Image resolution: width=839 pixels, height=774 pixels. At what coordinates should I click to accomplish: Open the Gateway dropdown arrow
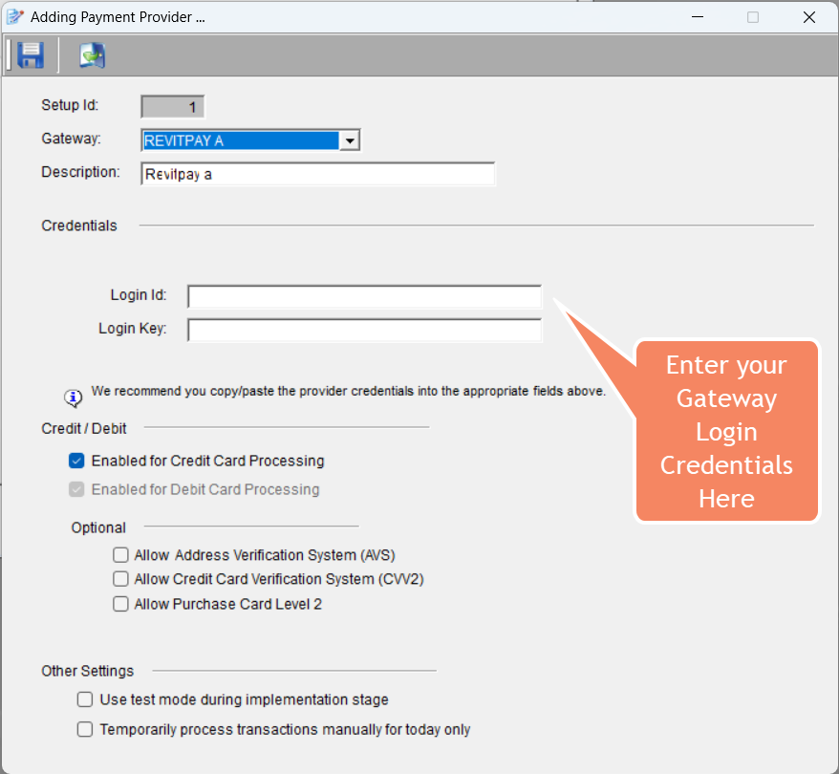[x=350, y=141]
